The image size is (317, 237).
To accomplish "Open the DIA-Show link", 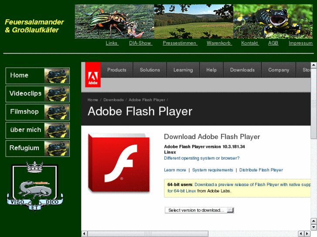I will pos(140,43).
